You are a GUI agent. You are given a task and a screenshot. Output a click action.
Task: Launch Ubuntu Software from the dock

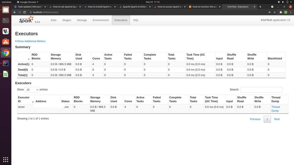coord(6,42)
